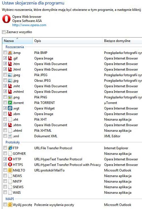Uncheck the .gif extension checkbox
This screenshot has height=209, width=142.
coord(5,58)
